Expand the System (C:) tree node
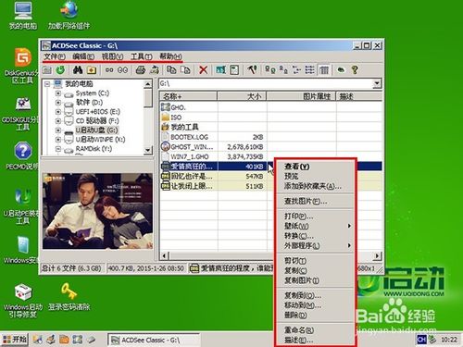The image size is (463, 347). pyautogui.click(x=58, y=93)
